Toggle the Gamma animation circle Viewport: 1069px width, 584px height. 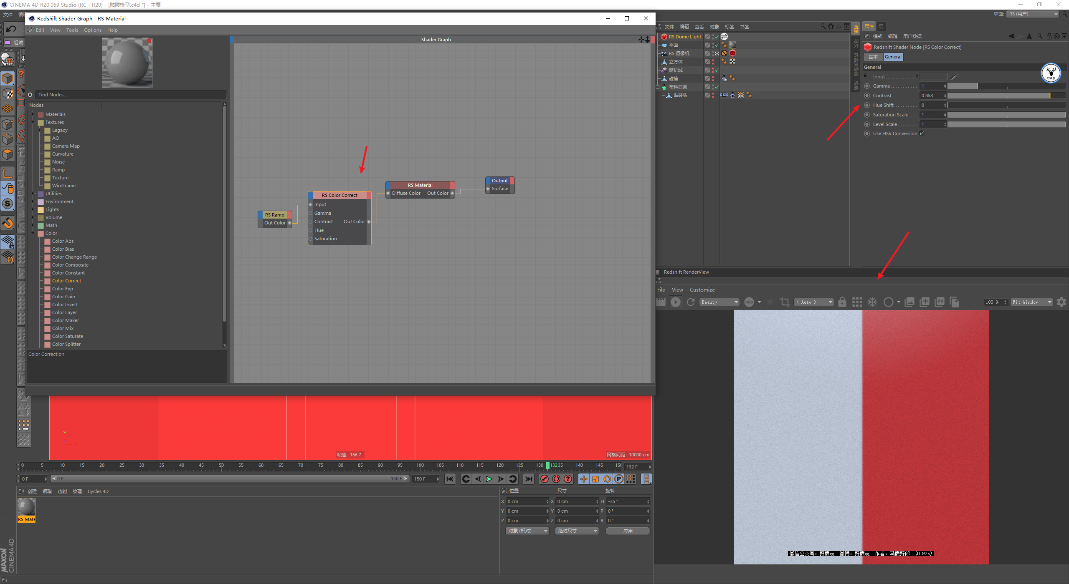click(x=867, y=86)
